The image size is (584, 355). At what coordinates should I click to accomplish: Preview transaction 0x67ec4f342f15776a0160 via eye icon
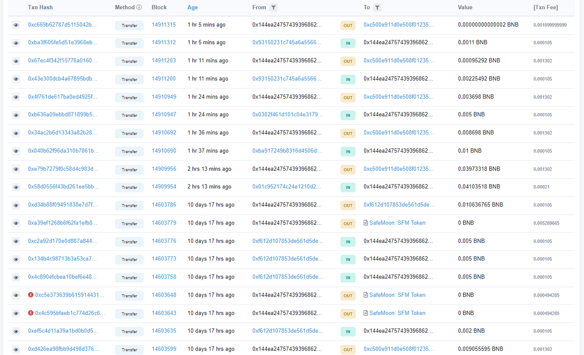click(x=16, y=61)
